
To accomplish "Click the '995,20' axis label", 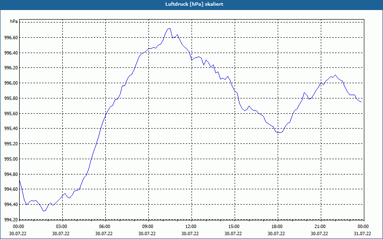I will pyautogui.click(x=11, y=144).
